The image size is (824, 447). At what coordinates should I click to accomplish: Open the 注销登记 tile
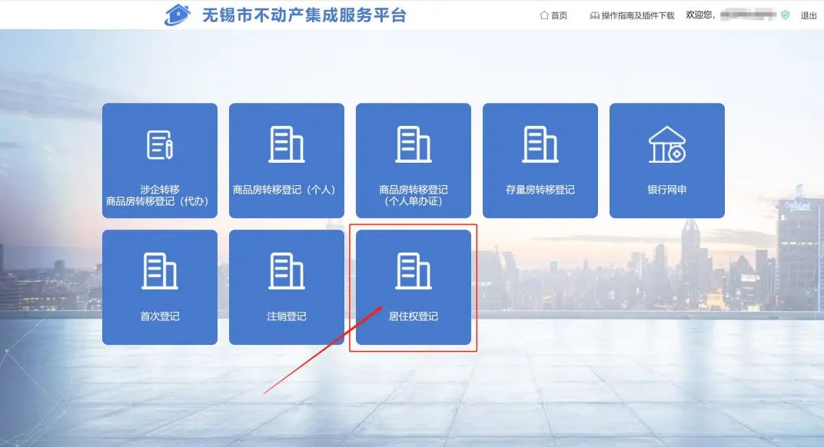tap(287, 287)
